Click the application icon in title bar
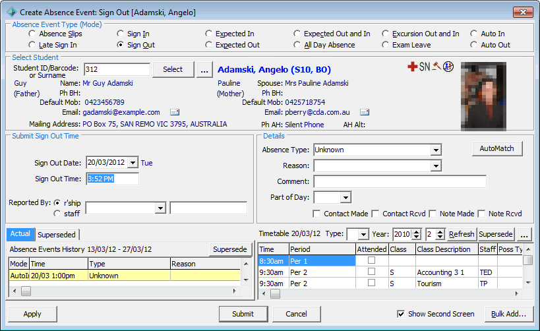Screen dimensions: 540x331 pyautogui.click(x=12, y=12)
